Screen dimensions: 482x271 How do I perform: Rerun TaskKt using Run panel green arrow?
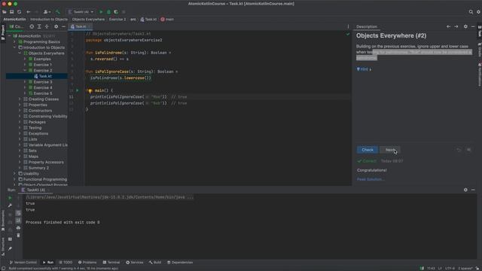click(x=10, y=198)
